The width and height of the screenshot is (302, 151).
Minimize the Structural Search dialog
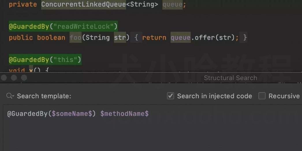[14, 78]
